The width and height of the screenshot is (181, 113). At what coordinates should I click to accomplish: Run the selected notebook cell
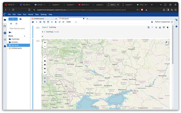52,22
